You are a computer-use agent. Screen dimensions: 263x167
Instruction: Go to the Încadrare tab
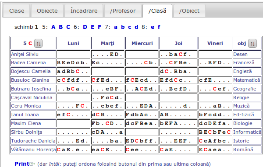pyautogui.click(x=84, y=11)
